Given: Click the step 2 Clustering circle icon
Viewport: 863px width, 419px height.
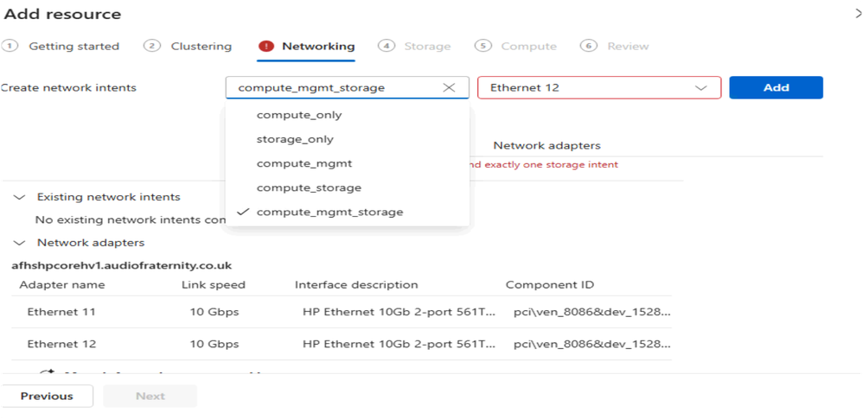Looking at the screenshot, I should pyautogui.click(x=152, y=47).
